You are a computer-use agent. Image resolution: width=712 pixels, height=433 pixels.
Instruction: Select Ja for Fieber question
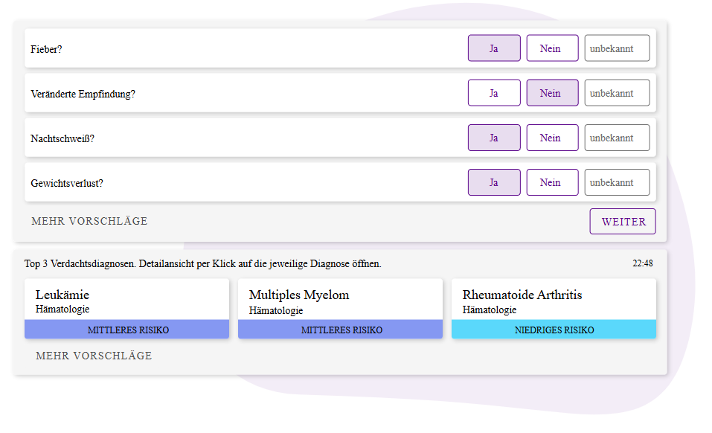tap(493, 48)
